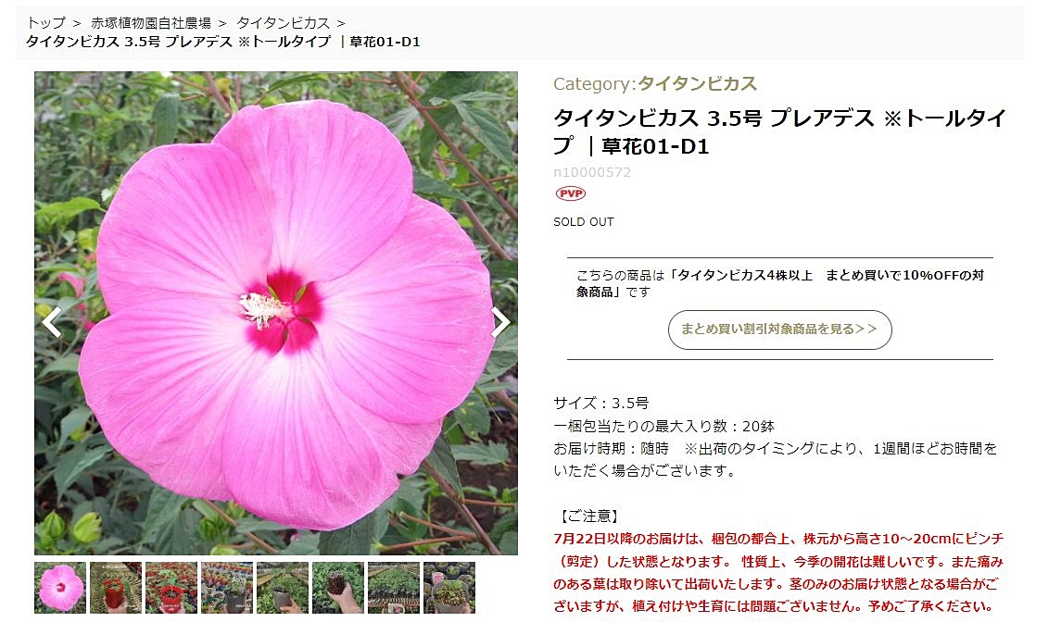Select the eighth thumbnail image

point(448,588)
